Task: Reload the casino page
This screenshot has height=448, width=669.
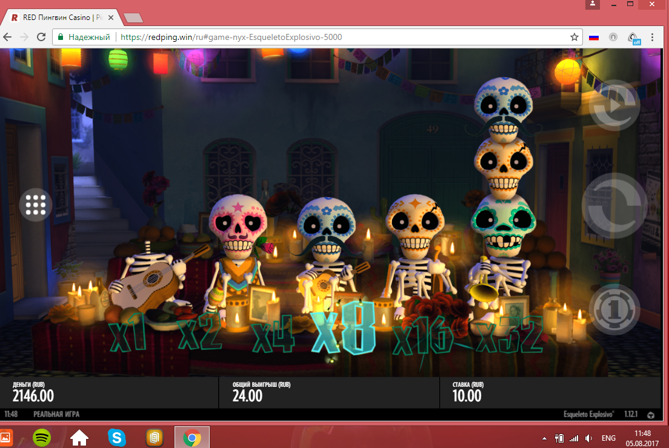Action: 41,37
